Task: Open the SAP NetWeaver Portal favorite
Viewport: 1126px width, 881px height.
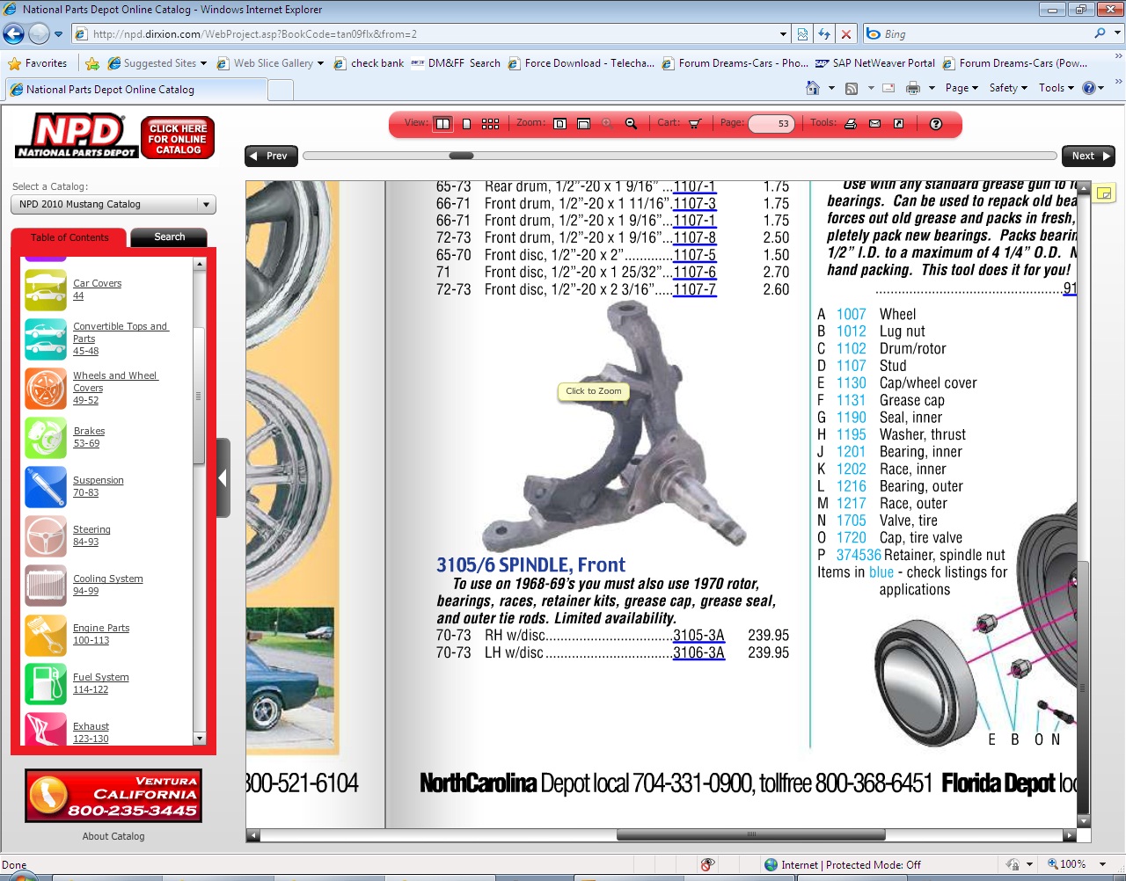Action: [x=875, y=63]
